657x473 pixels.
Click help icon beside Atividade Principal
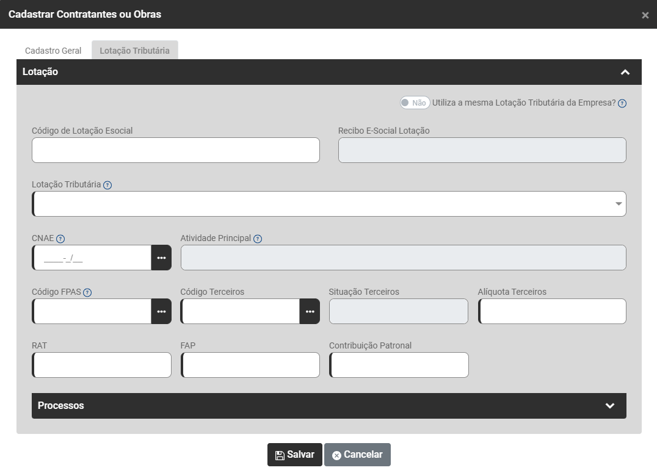[x=258, y=239]
